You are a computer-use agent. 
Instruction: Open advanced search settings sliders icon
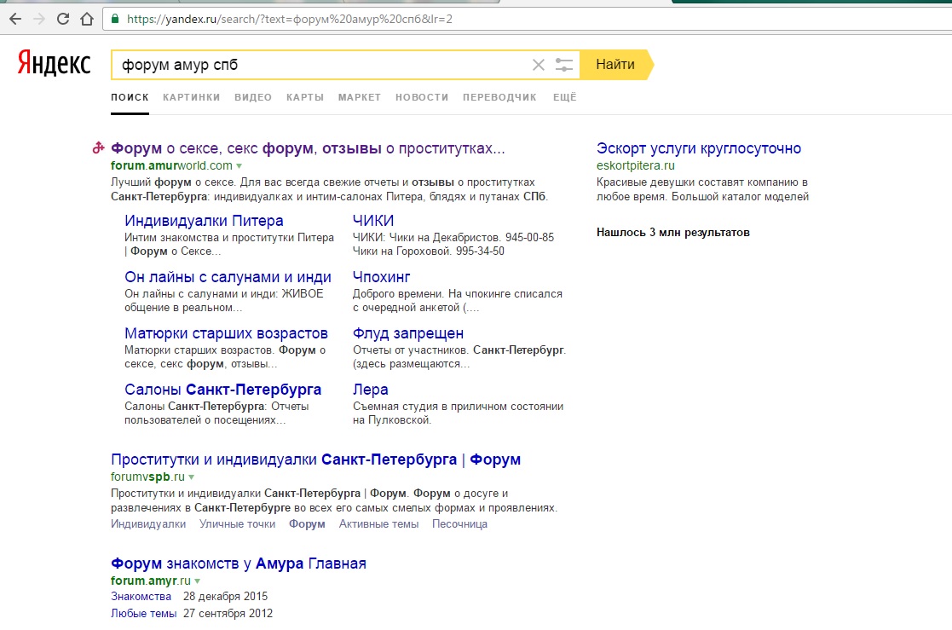(x=563, y=65)
